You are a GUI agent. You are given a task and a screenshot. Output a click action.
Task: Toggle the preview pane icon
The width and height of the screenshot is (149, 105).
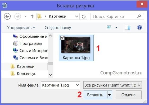coord(127,27)
